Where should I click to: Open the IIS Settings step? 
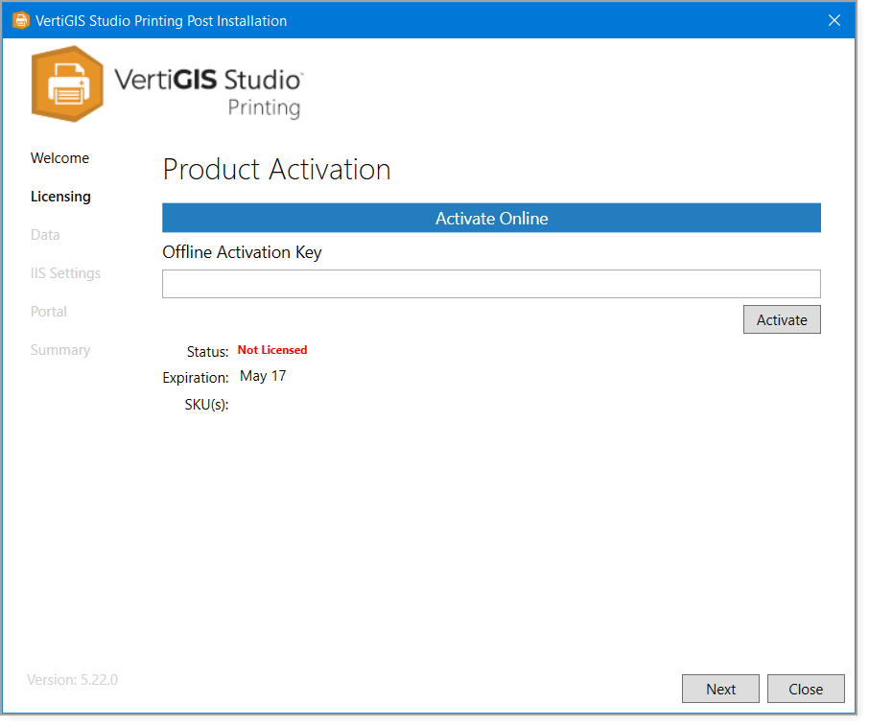tap(65, 272)
